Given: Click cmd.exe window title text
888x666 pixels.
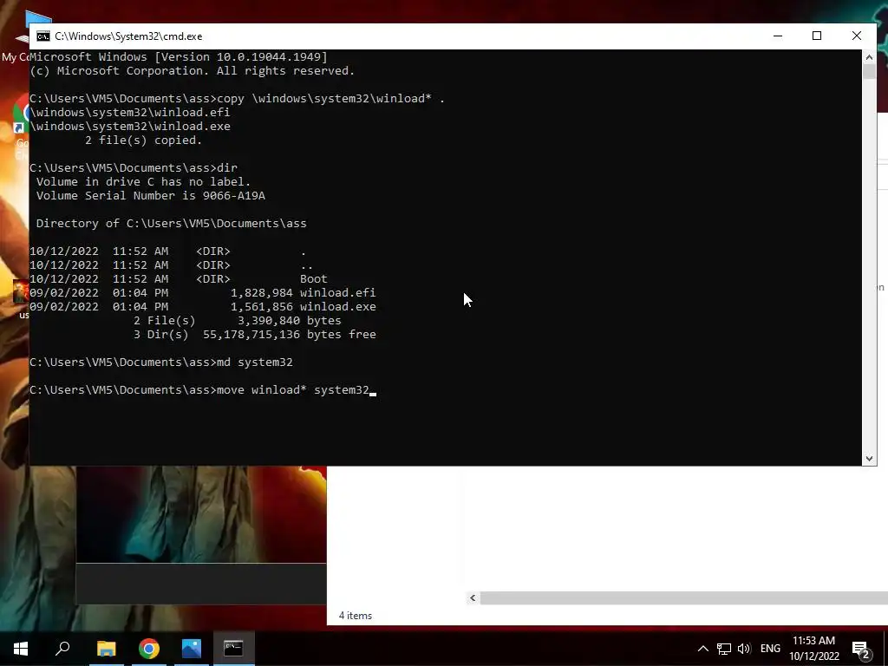Looking at the screenshot, I should 128,36.
